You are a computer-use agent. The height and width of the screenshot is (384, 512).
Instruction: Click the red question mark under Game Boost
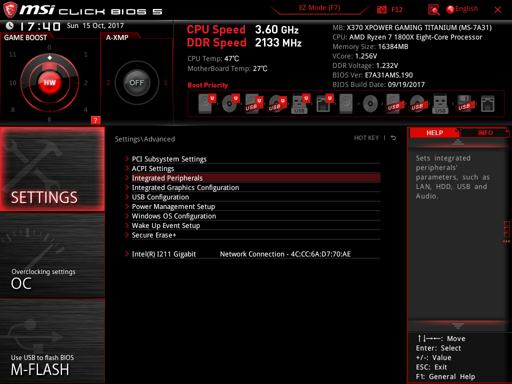(95, 120)
